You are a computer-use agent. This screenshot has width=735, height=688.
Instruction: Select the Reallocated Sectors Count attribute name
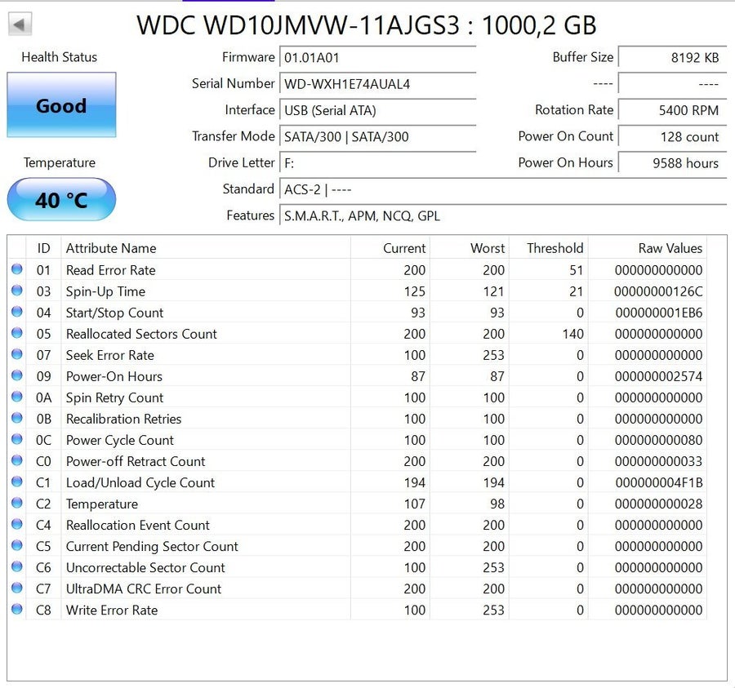[141, 334]
